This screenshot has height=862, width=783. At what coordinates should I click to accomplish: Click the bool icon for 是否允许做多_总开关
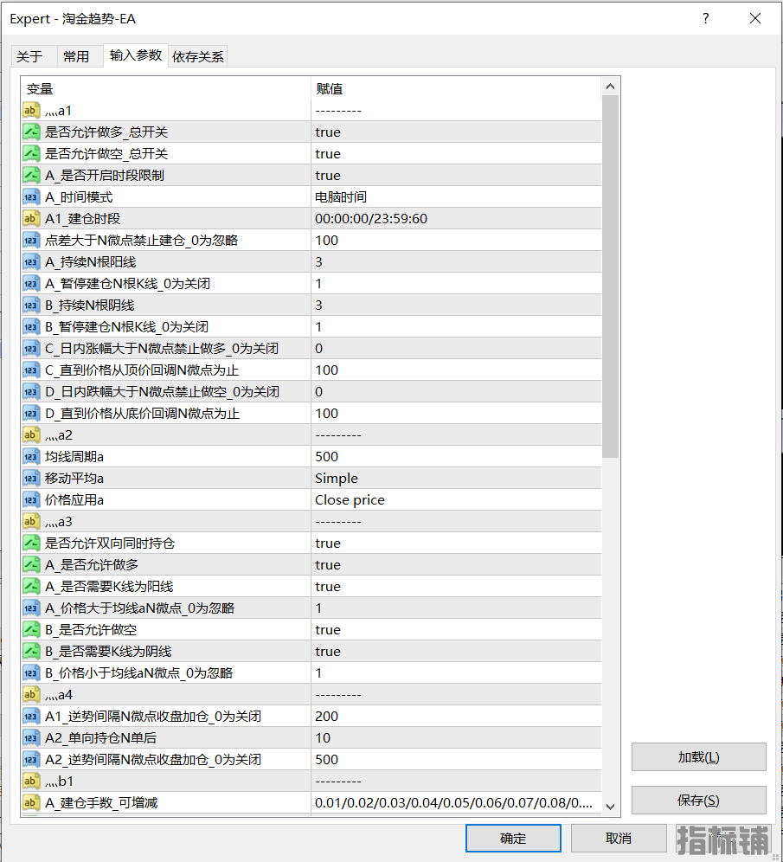tap(31, 132)
